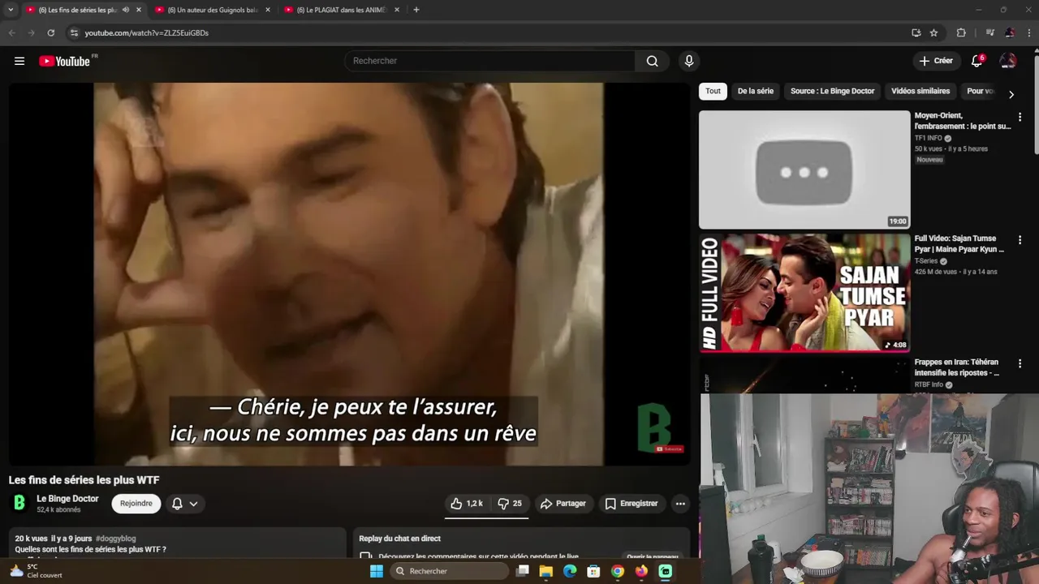Switch to Un auteur des Guignols tab

213,10
